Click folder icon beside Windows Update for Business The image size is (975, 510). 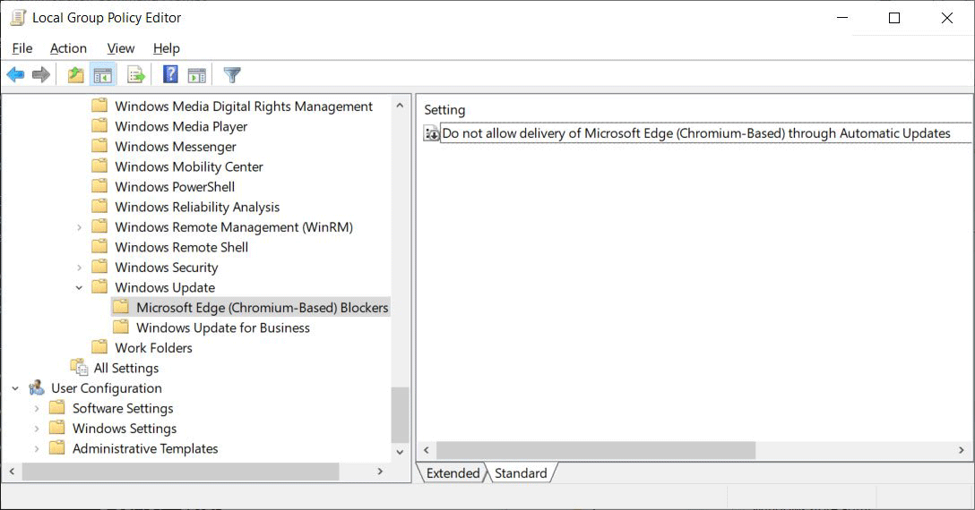pyautogui.click(x=121, y=327)
